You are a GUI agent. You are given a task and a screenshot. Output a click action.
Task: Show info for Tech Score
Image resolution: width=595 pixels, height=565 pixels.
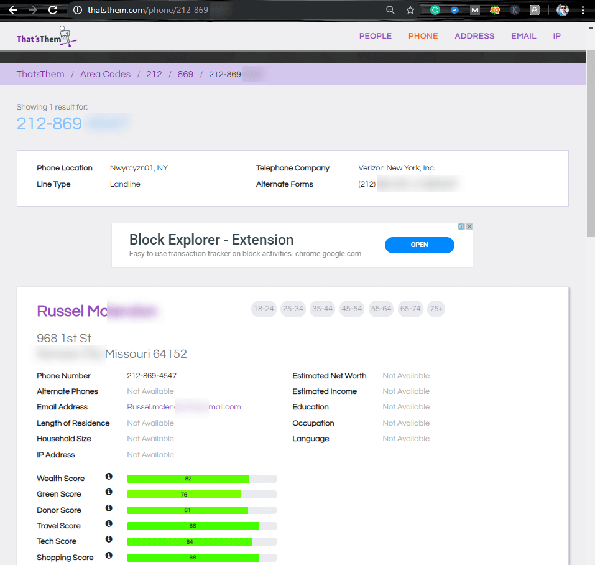coord(109,539)
